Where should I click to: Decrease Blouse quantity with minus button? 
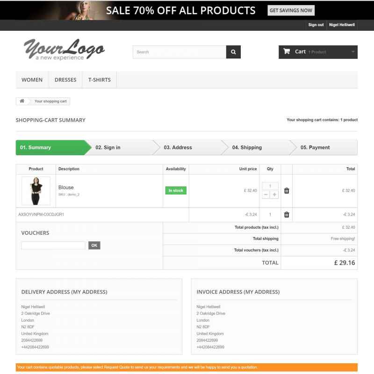click(x=266, y=194)
